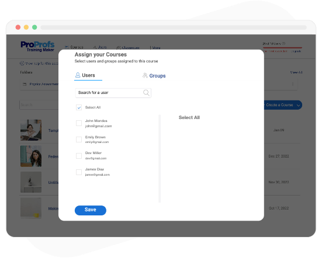Click the Groups people icon

click(145, 75)
